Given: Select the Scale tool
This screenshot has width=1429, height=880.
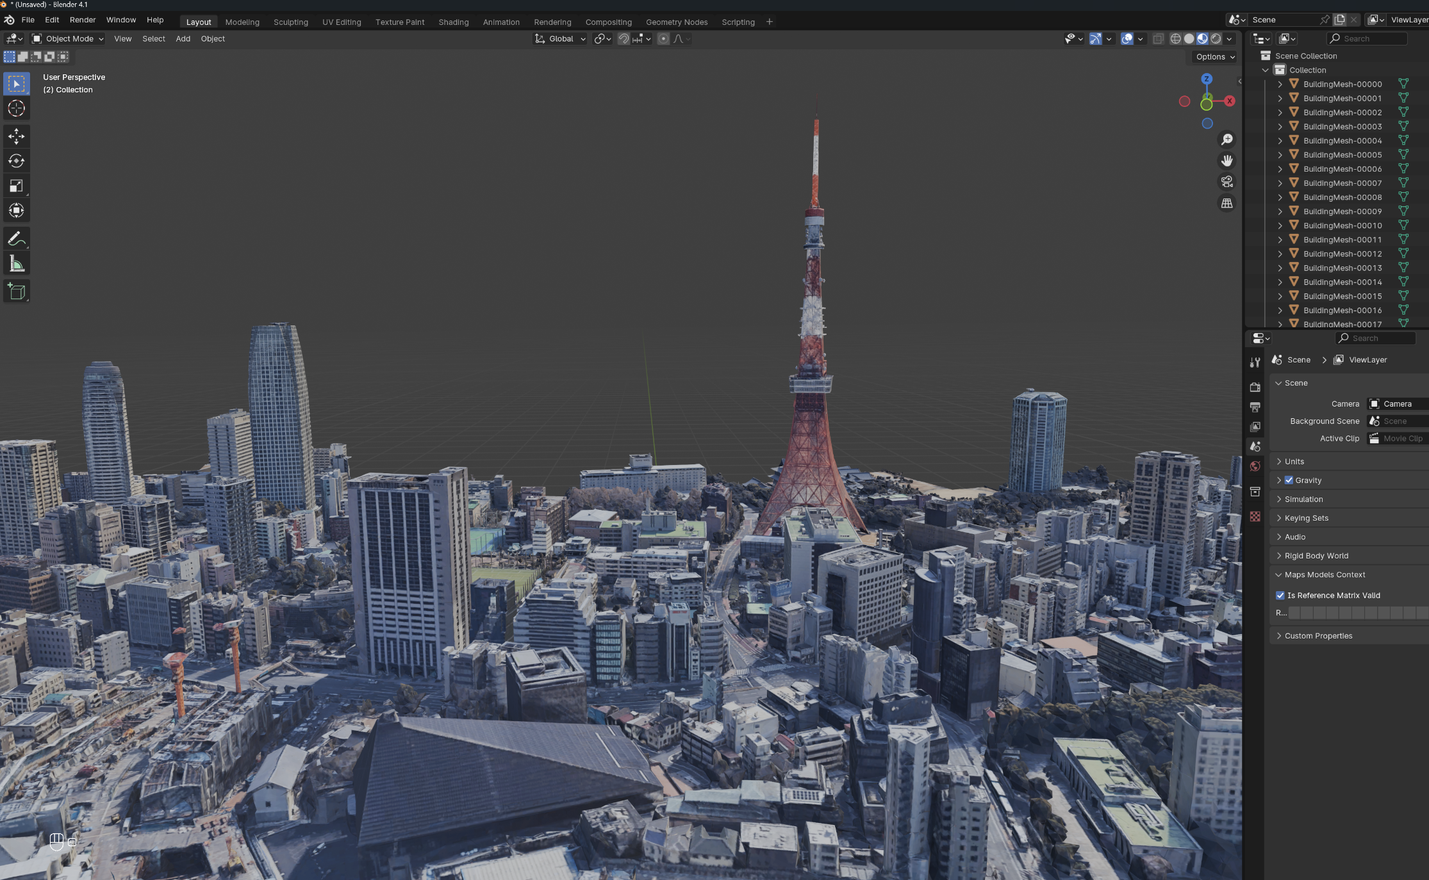Looking at the screenshot, I should 17,185.
